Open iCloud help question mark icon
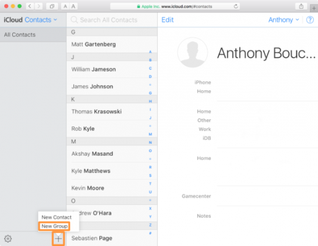This screenshot has height=246, width=318. pos(310,20)
